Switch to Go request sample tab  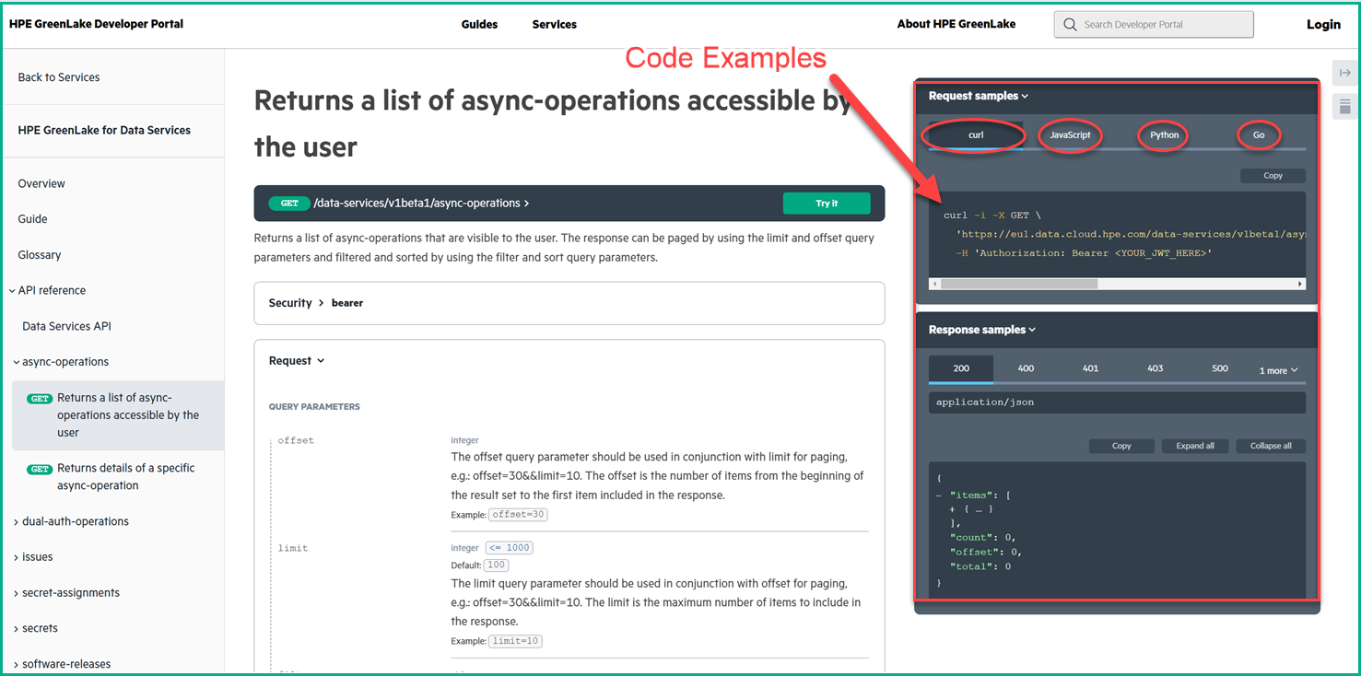coord(1259,135)
